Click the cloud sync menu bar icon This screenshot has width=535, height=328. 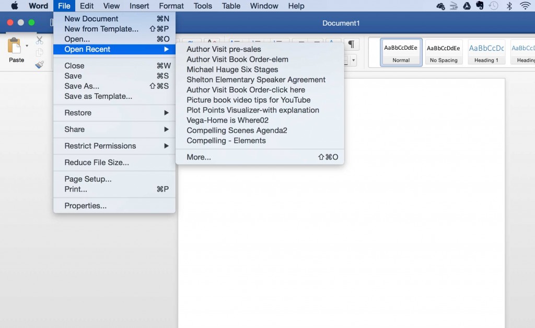click(x=440, y=6)
